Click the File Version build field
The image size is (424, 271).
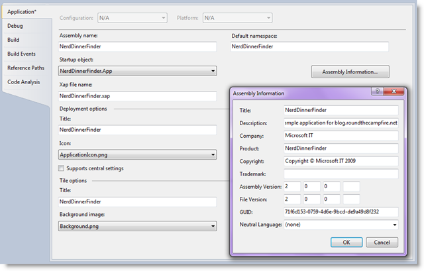(331, 199)
